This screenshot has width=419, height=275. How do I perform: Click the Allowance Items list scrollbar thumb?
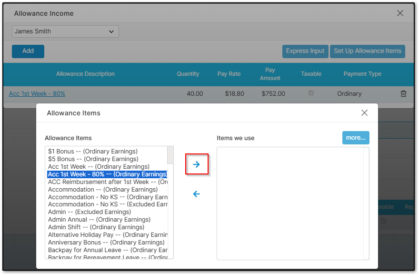(x=170, y=155)
